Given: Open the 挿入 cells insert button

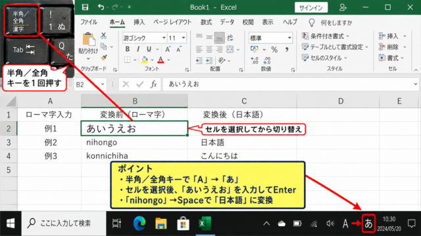Looking at the screenshot, I should point(392,36).
